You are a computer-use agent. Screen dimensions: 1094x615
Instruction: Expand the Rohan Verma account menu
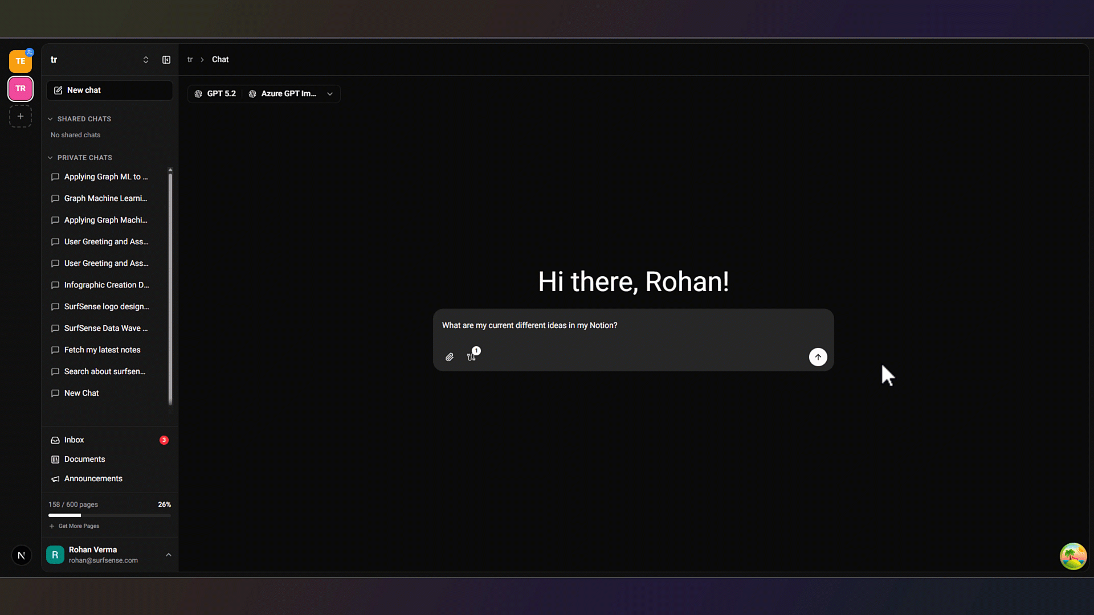(x=168, y=555)
